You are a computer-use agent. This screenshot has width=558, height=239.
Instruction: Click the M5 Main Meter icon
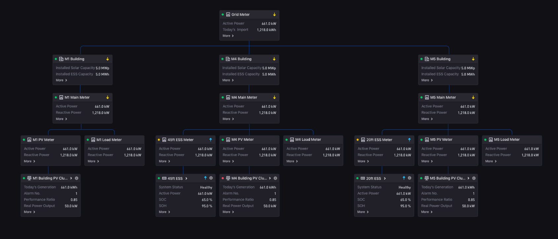coord(427,98)
